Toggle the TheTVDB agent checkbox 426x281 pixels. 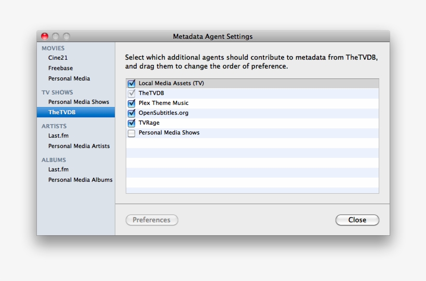(131, 93)
